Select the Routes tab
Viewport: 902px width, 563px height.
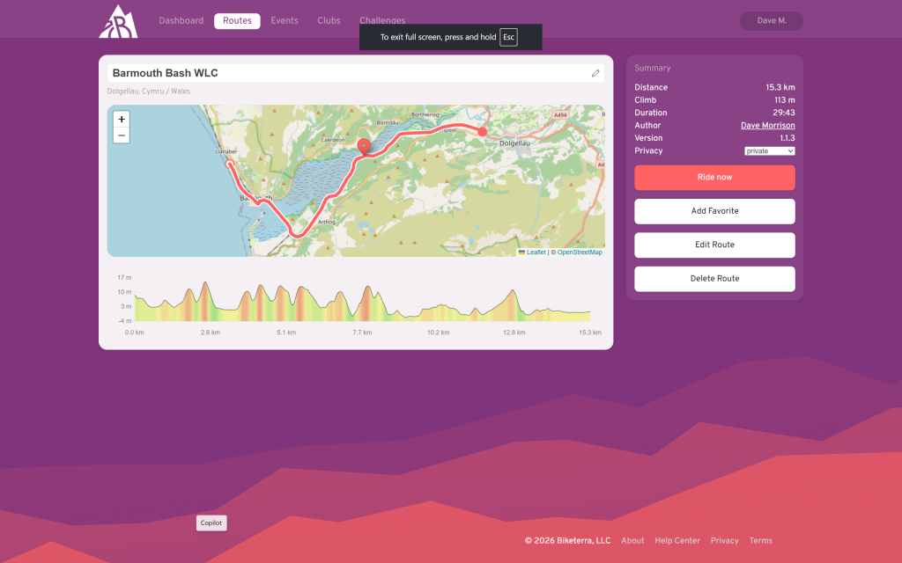pyautogui.click(x=237, y=21)
